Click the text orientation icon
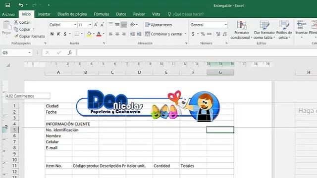The width and height of the screenshot is (317, 178). [133, 25]
